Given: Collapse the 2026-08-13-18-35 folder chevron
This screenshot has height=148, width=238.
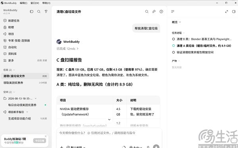Looking at the screenshot, I should (36, 99).
